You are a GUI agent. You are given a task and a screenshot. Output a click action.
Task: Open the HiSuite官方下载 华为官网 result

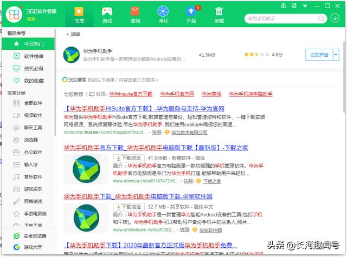coord(144,108)
